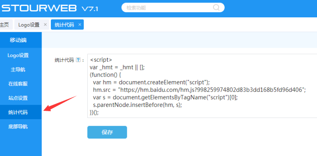
Task: Click the search magnifier icon
Action: pyautogui.click(x=216, y=8)
